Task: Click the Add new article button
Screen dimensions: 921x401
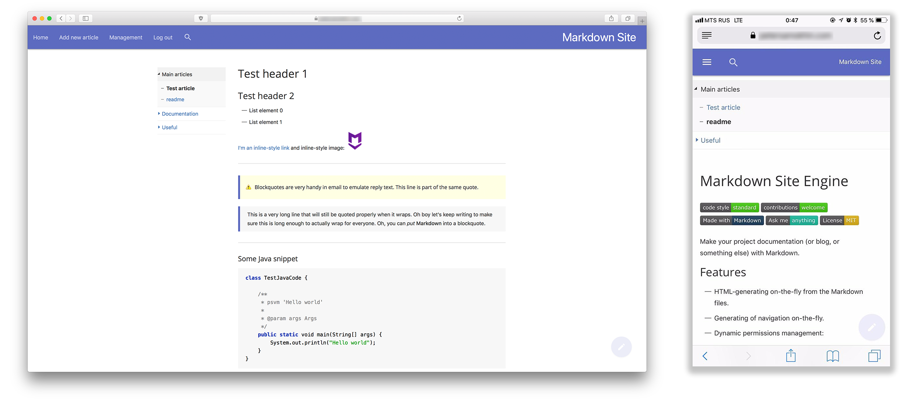Action: tap(79, 37)
